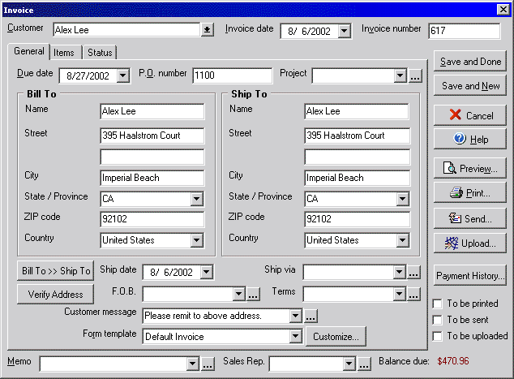
Task: Click the Send button with envelope icon
Action: 469,219
